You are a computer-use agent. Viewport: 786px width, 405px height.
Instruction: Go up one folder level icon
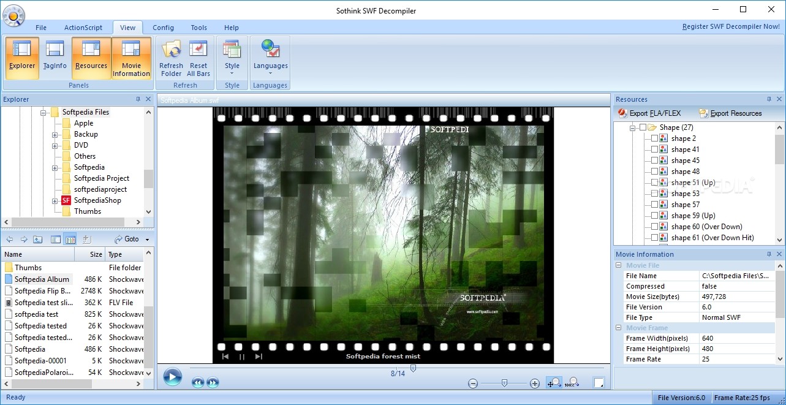point(38,240)
